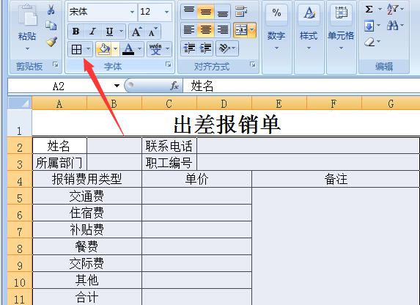Click the 粘贴 paste button
The image size is (420, 305).
coord(27,27)
